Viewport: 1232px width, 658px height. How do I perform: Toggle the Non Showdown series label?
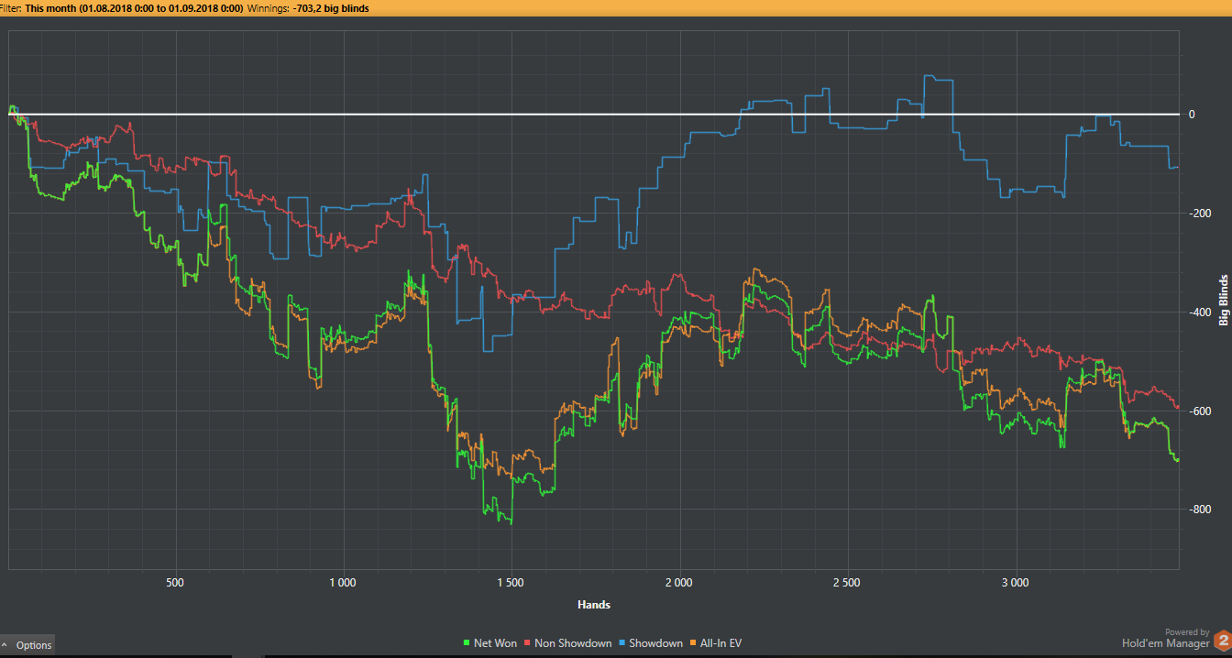tap(573, 643)
